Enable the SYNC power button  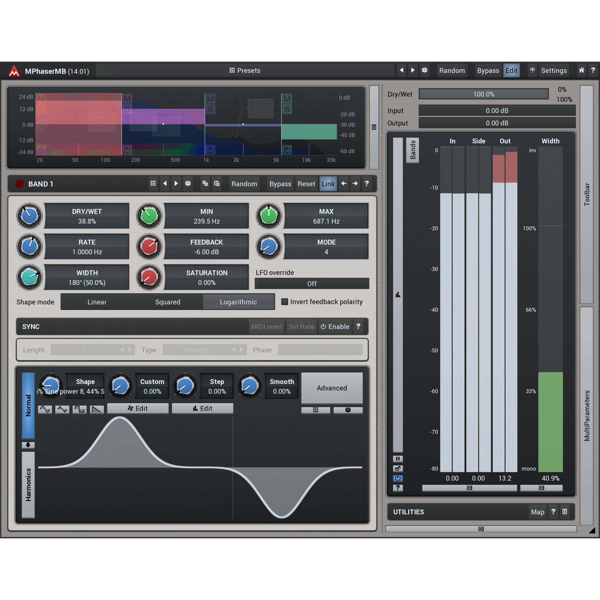click(335, 326)
